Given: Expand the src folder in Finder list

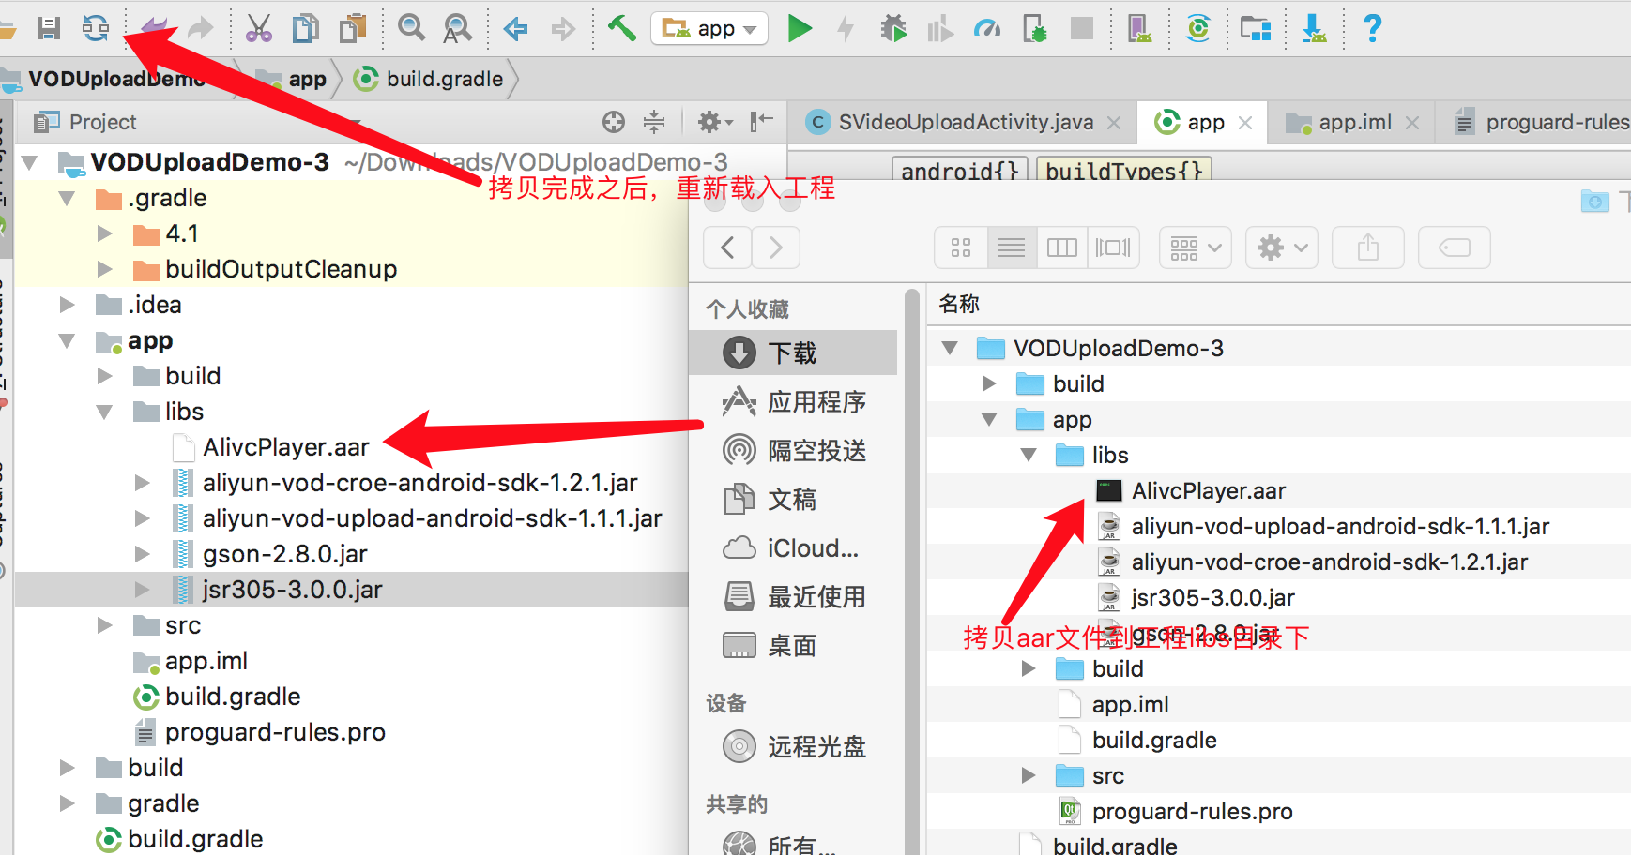Looking at the screenshot, I should click(1029, 775).
